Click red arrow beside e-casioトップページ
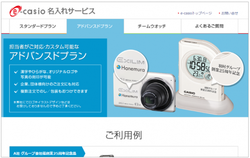 click(x=179, y=13)
